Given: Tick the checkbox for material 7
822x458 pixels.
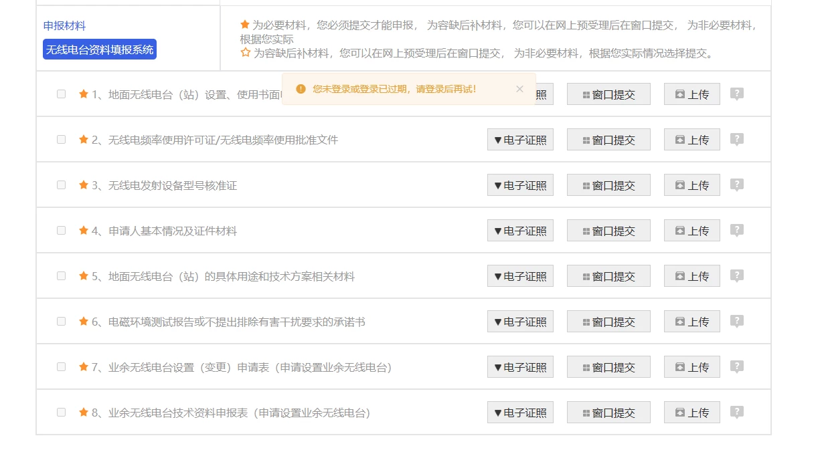Looking at the screenshot, I should coord(61,366).
